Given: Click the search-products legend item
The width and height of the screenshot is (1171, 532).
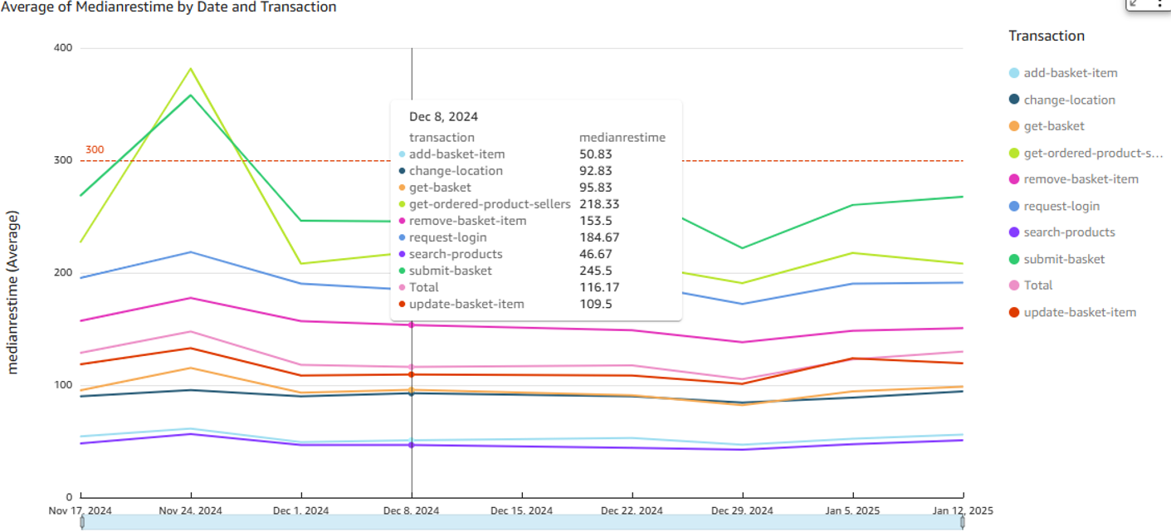Looking at the screenshot, I should coord(1069,232).
